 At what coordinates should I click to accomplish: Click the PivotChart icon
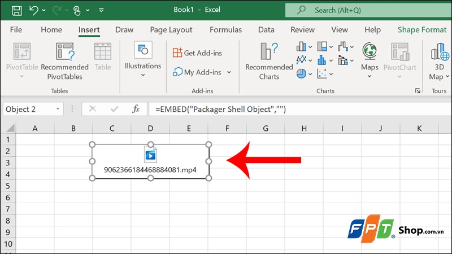coord(400,52)
